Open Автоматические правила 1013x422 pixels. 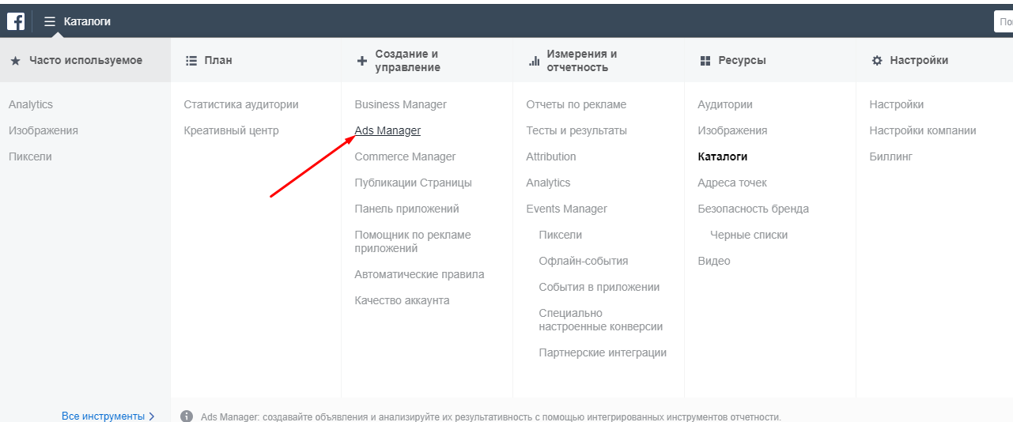pos(419,274)
